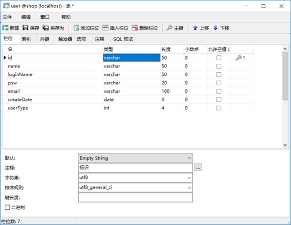Click length value 100 in email row

(x=165, y=91)
